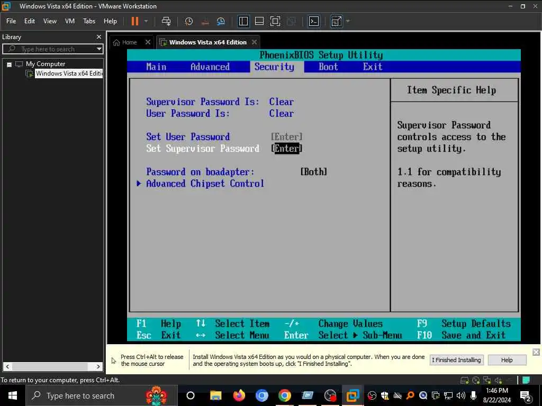Launch Firefox from the taskbar
542x406 pixels.
click(x=239, y=395)
